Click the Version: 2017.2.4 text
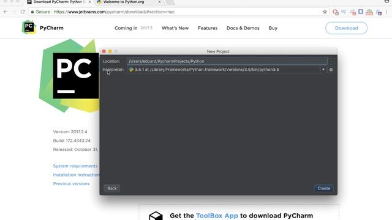Image resolution: width=392 pixels, height=220 pixels. [x=70, y=132]
